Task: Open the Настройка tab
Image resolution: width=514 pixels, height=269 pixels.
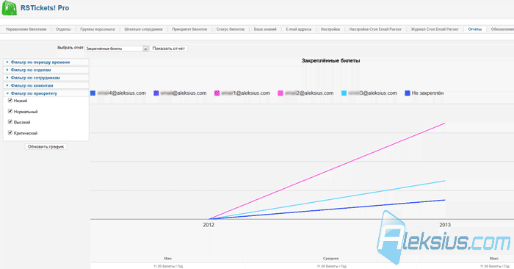Action: pyautogui.click(x=330, y=29)
